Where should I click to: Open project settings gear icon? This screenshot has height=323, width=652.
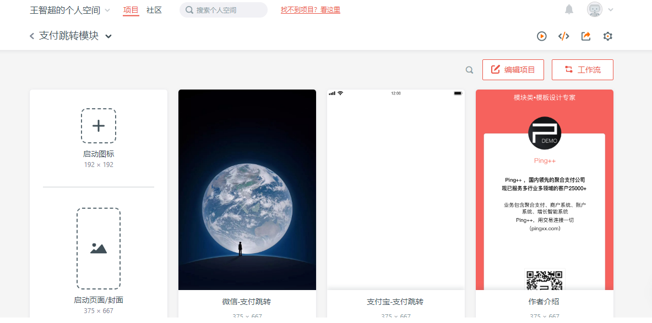[608, 36]
